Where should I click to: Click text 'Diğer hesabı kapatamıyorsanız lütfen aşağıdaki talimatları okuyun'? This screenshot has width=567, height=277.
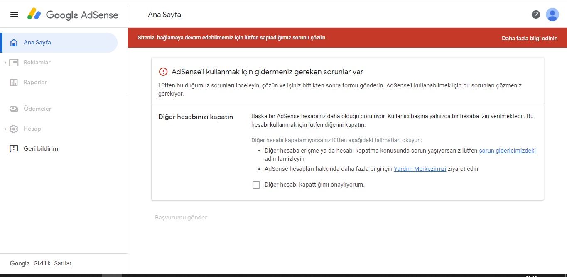pos(336,140)
